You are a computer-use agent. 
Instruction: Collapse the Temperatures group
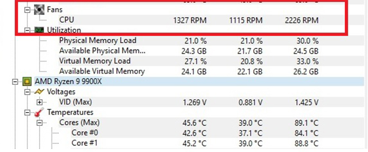tap(27, 112)
